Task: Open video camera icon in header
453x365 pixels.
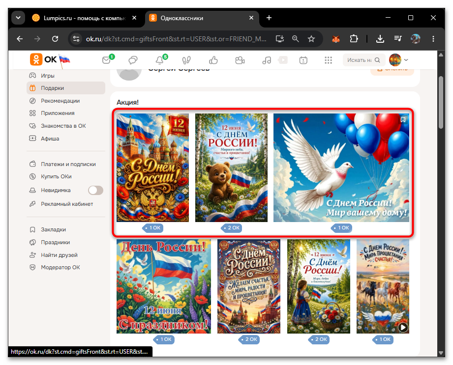Action: [x=240, y=60]
